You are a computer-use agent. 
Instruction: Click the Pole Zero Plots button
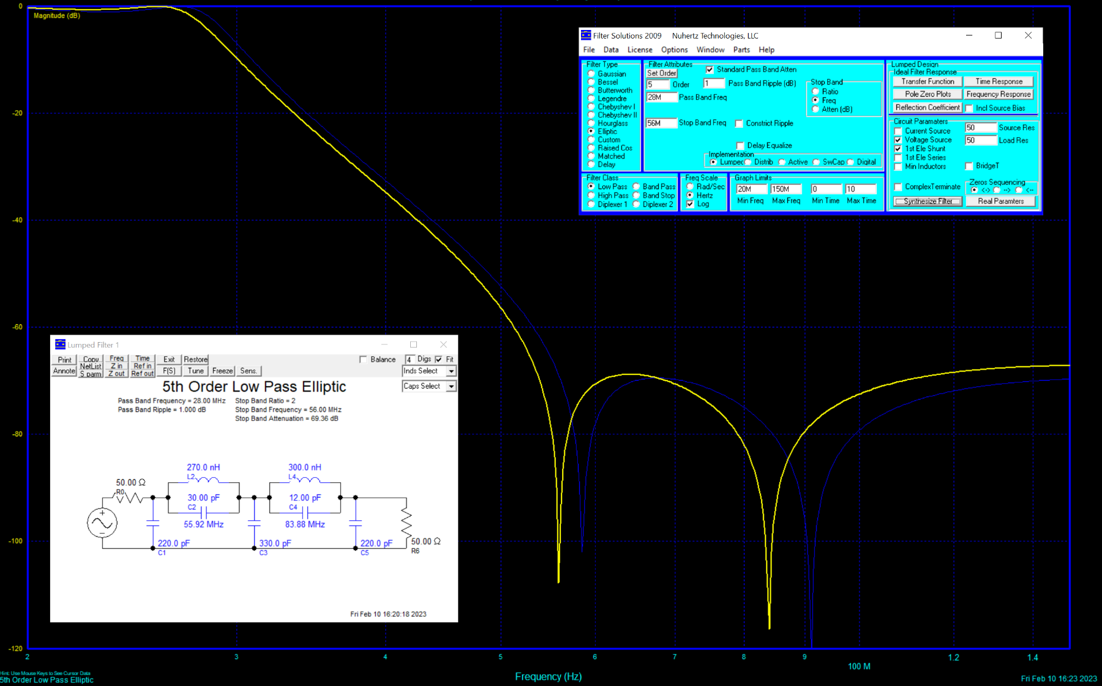(x=928, y=94)
